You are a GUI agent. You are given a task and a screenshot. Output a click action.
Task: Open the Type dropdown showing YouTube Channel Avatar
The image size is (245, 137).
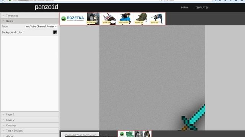pyautogui.click(x=41, y=27)
